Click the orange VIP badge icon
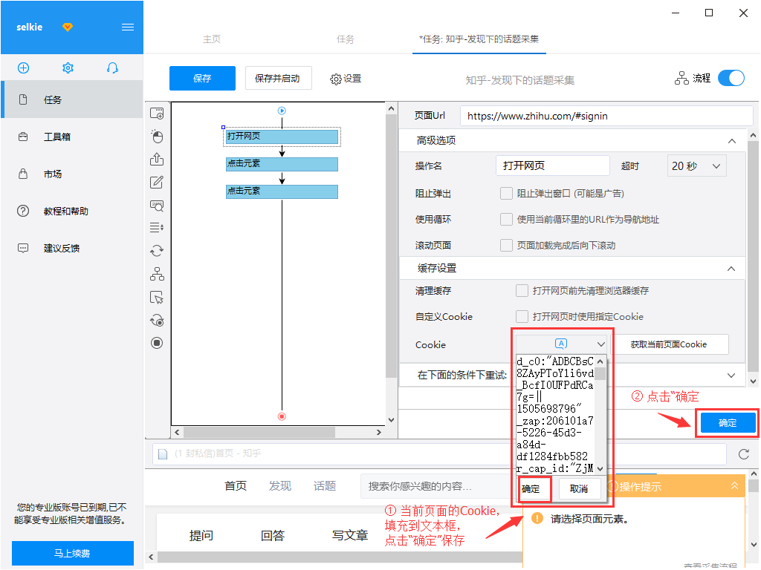Image resolution: width=761 pixels, height=570 pixels. (x=68, y=27)
